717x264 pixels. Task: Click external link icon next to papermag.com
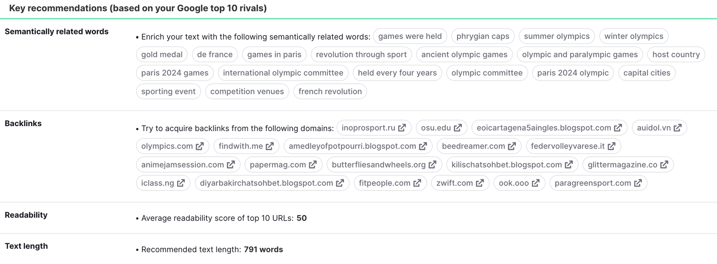(313, 164)
